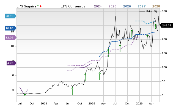Viewport: 176px width, 105px height.
Task: Click the 2026 date axis label
Action: [x=139, y=103]
